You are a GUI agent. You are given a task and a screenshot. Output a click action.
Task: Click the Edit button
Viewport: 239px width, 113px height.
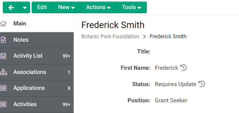tap(42, 8)
